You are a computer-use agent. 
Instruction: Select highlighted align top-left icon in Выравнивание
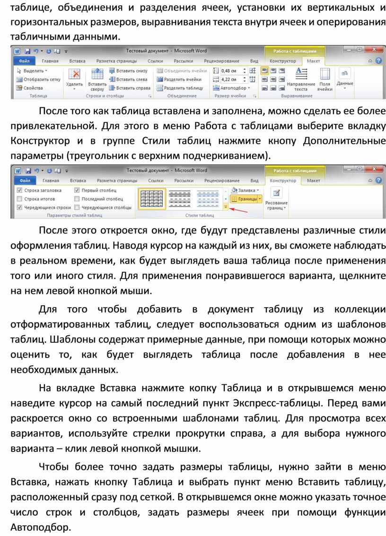[264, 71]
